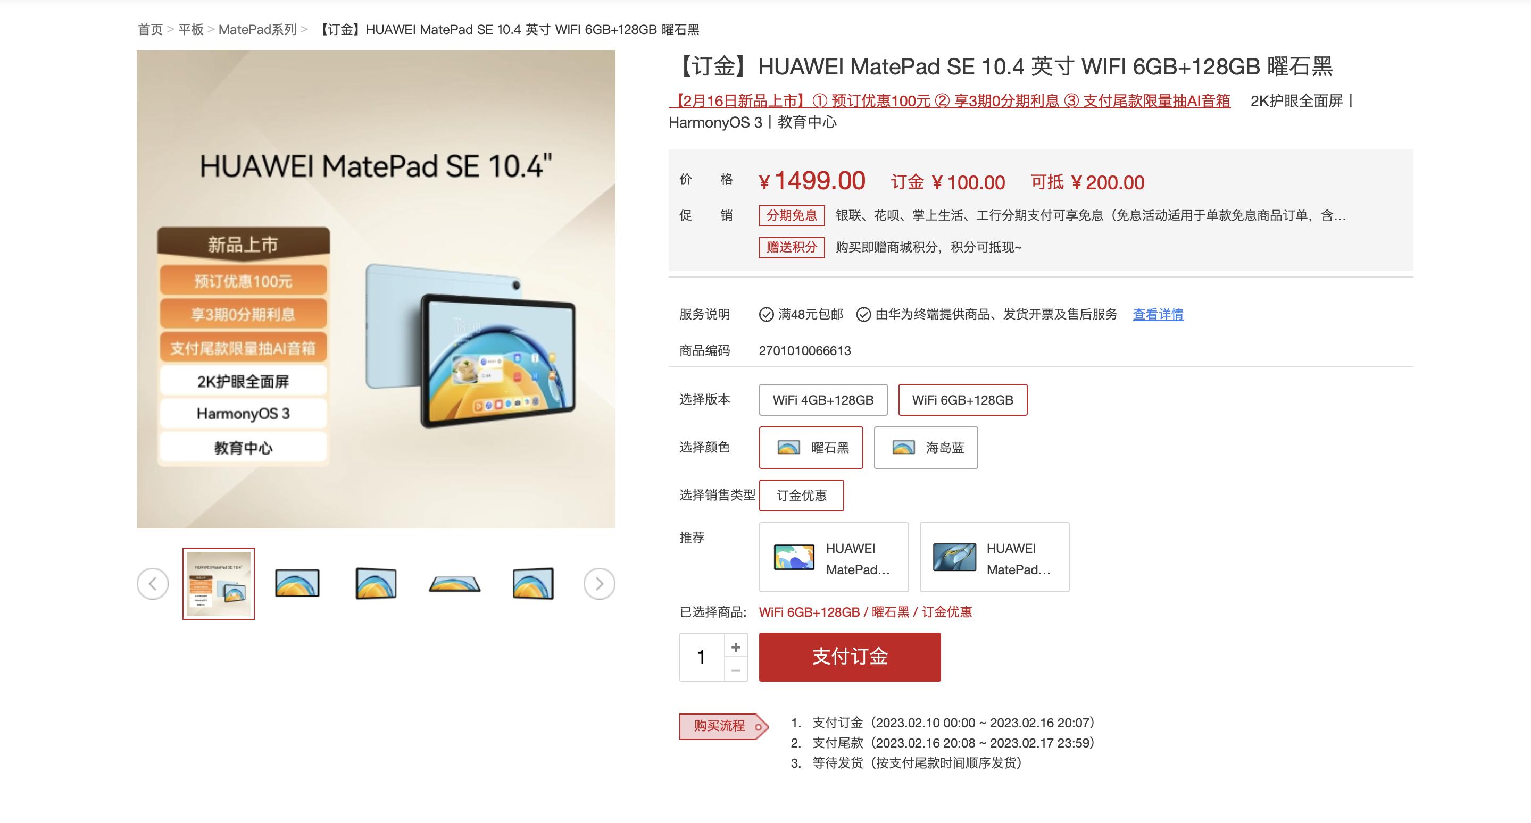Open first recommended HUAWEI MatePad product
Screen dimensions: 1531x823
click(x=834, y=557)
